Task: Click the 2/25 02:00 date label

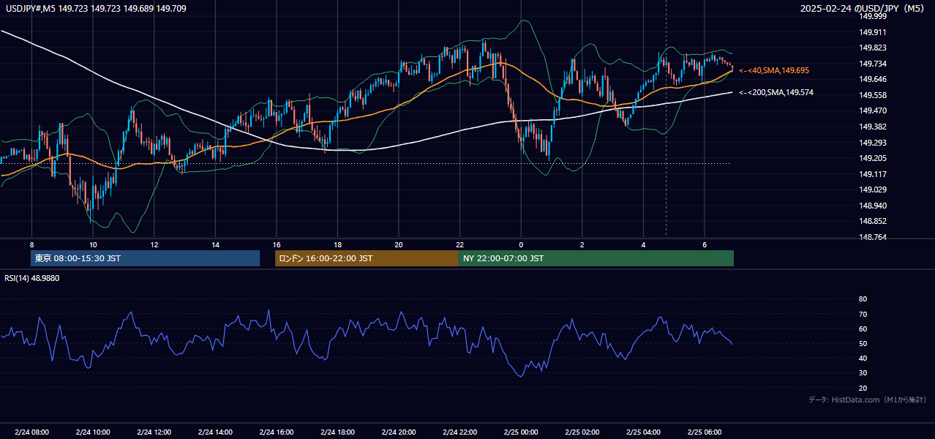Action: point(582,432)
